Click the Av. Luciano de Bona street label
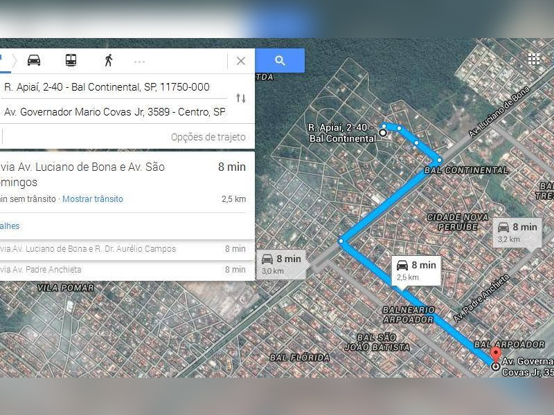554x415 pixels. coord(499,111)
